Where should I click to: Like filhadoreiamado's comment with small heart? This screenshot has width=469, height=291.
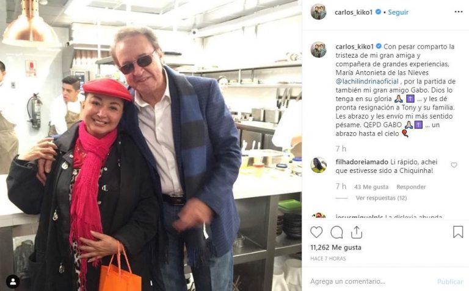point(454,165)
